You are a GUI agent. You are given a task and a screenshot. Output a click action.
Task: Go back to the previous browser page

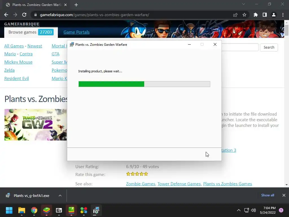(x=6, y=15)
